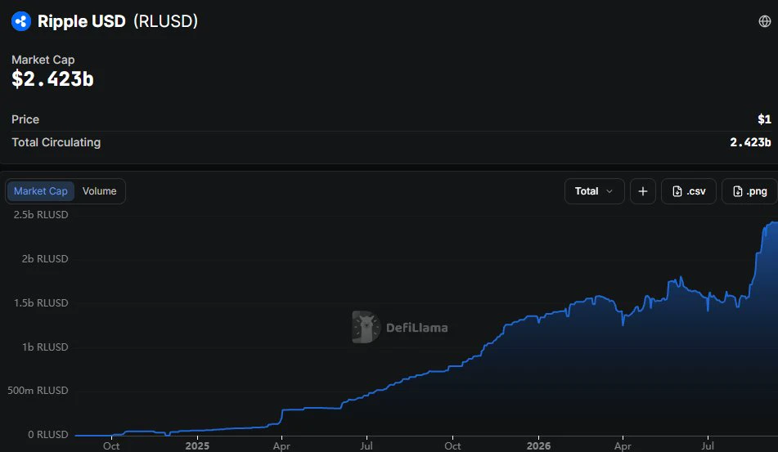This screenshot has width=778, height=452.
Task: Open the Total dropdown
Action: pyautogui.click(x=595, y=191)
